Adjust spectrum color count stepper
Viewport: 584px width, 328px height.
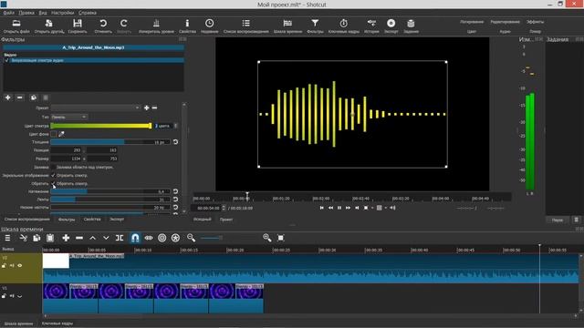(176, 126)
